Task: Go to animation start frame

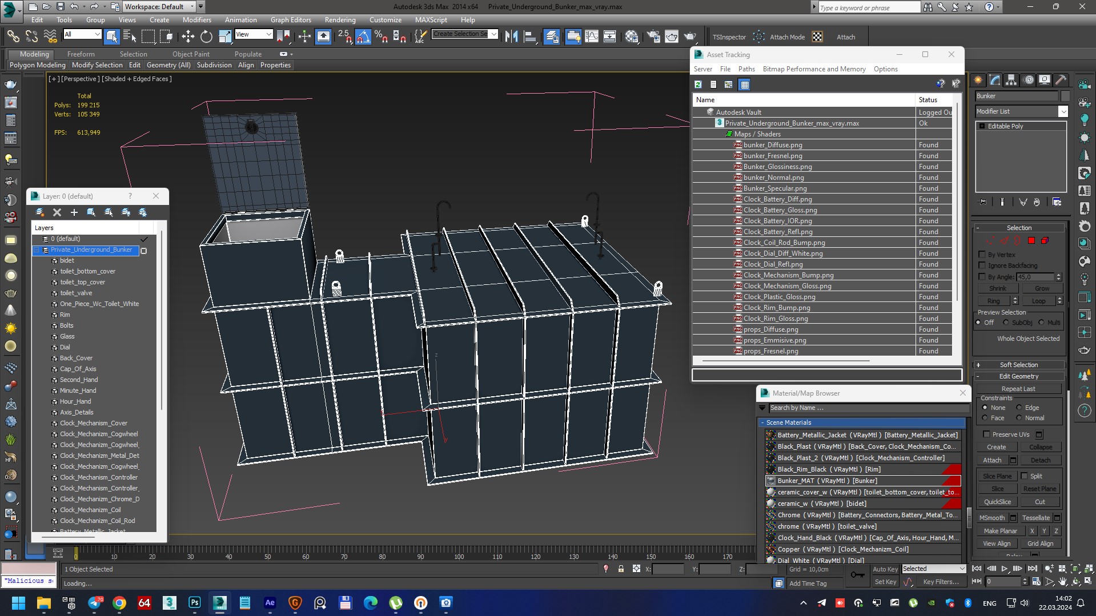Action: pyautogui.click(x=977, y=569)
